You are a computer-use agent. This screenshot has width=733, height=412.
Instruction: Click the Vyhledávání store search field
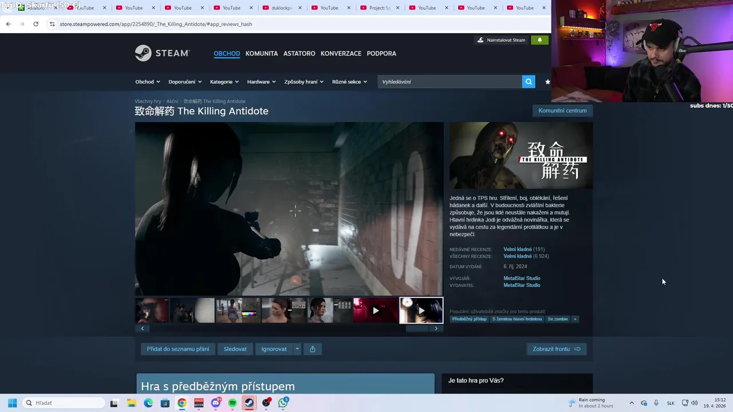point(450,82)
